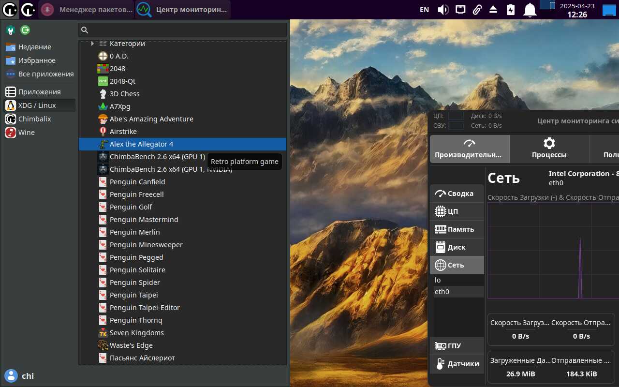Screen dimensions: 619x387
Task: Open the battery power tray icon
Action: point(511,10)
